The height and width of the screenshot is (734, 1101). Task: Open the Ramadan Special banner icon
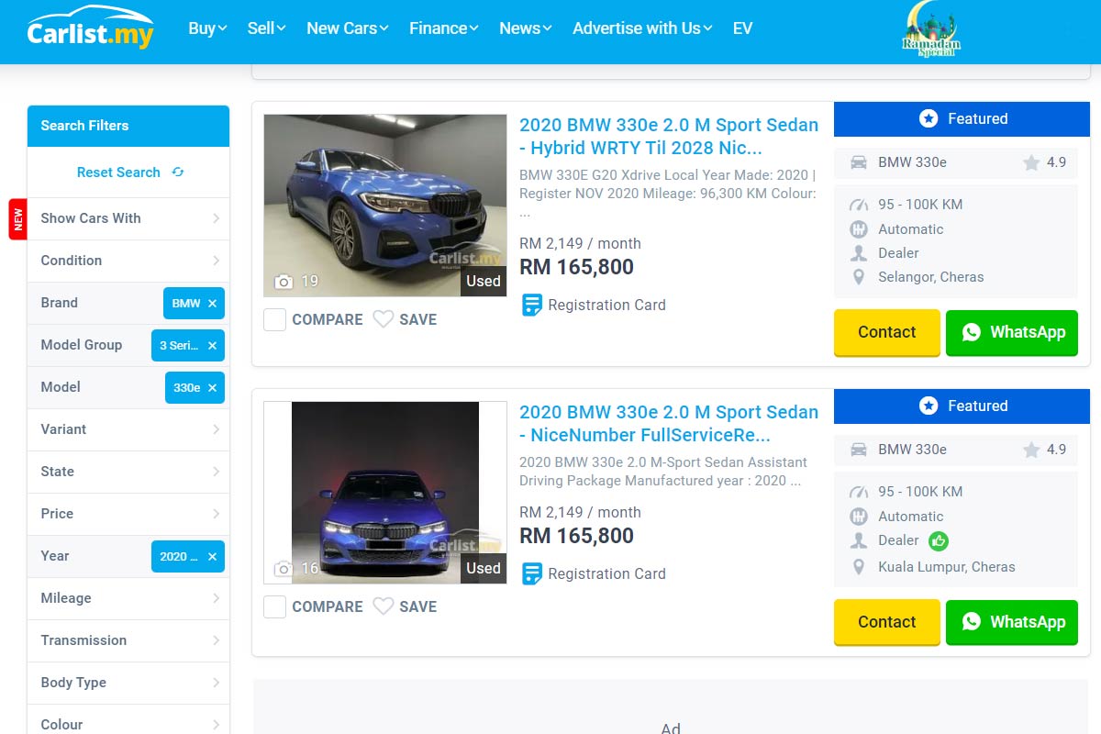click(x=931, y=29)
